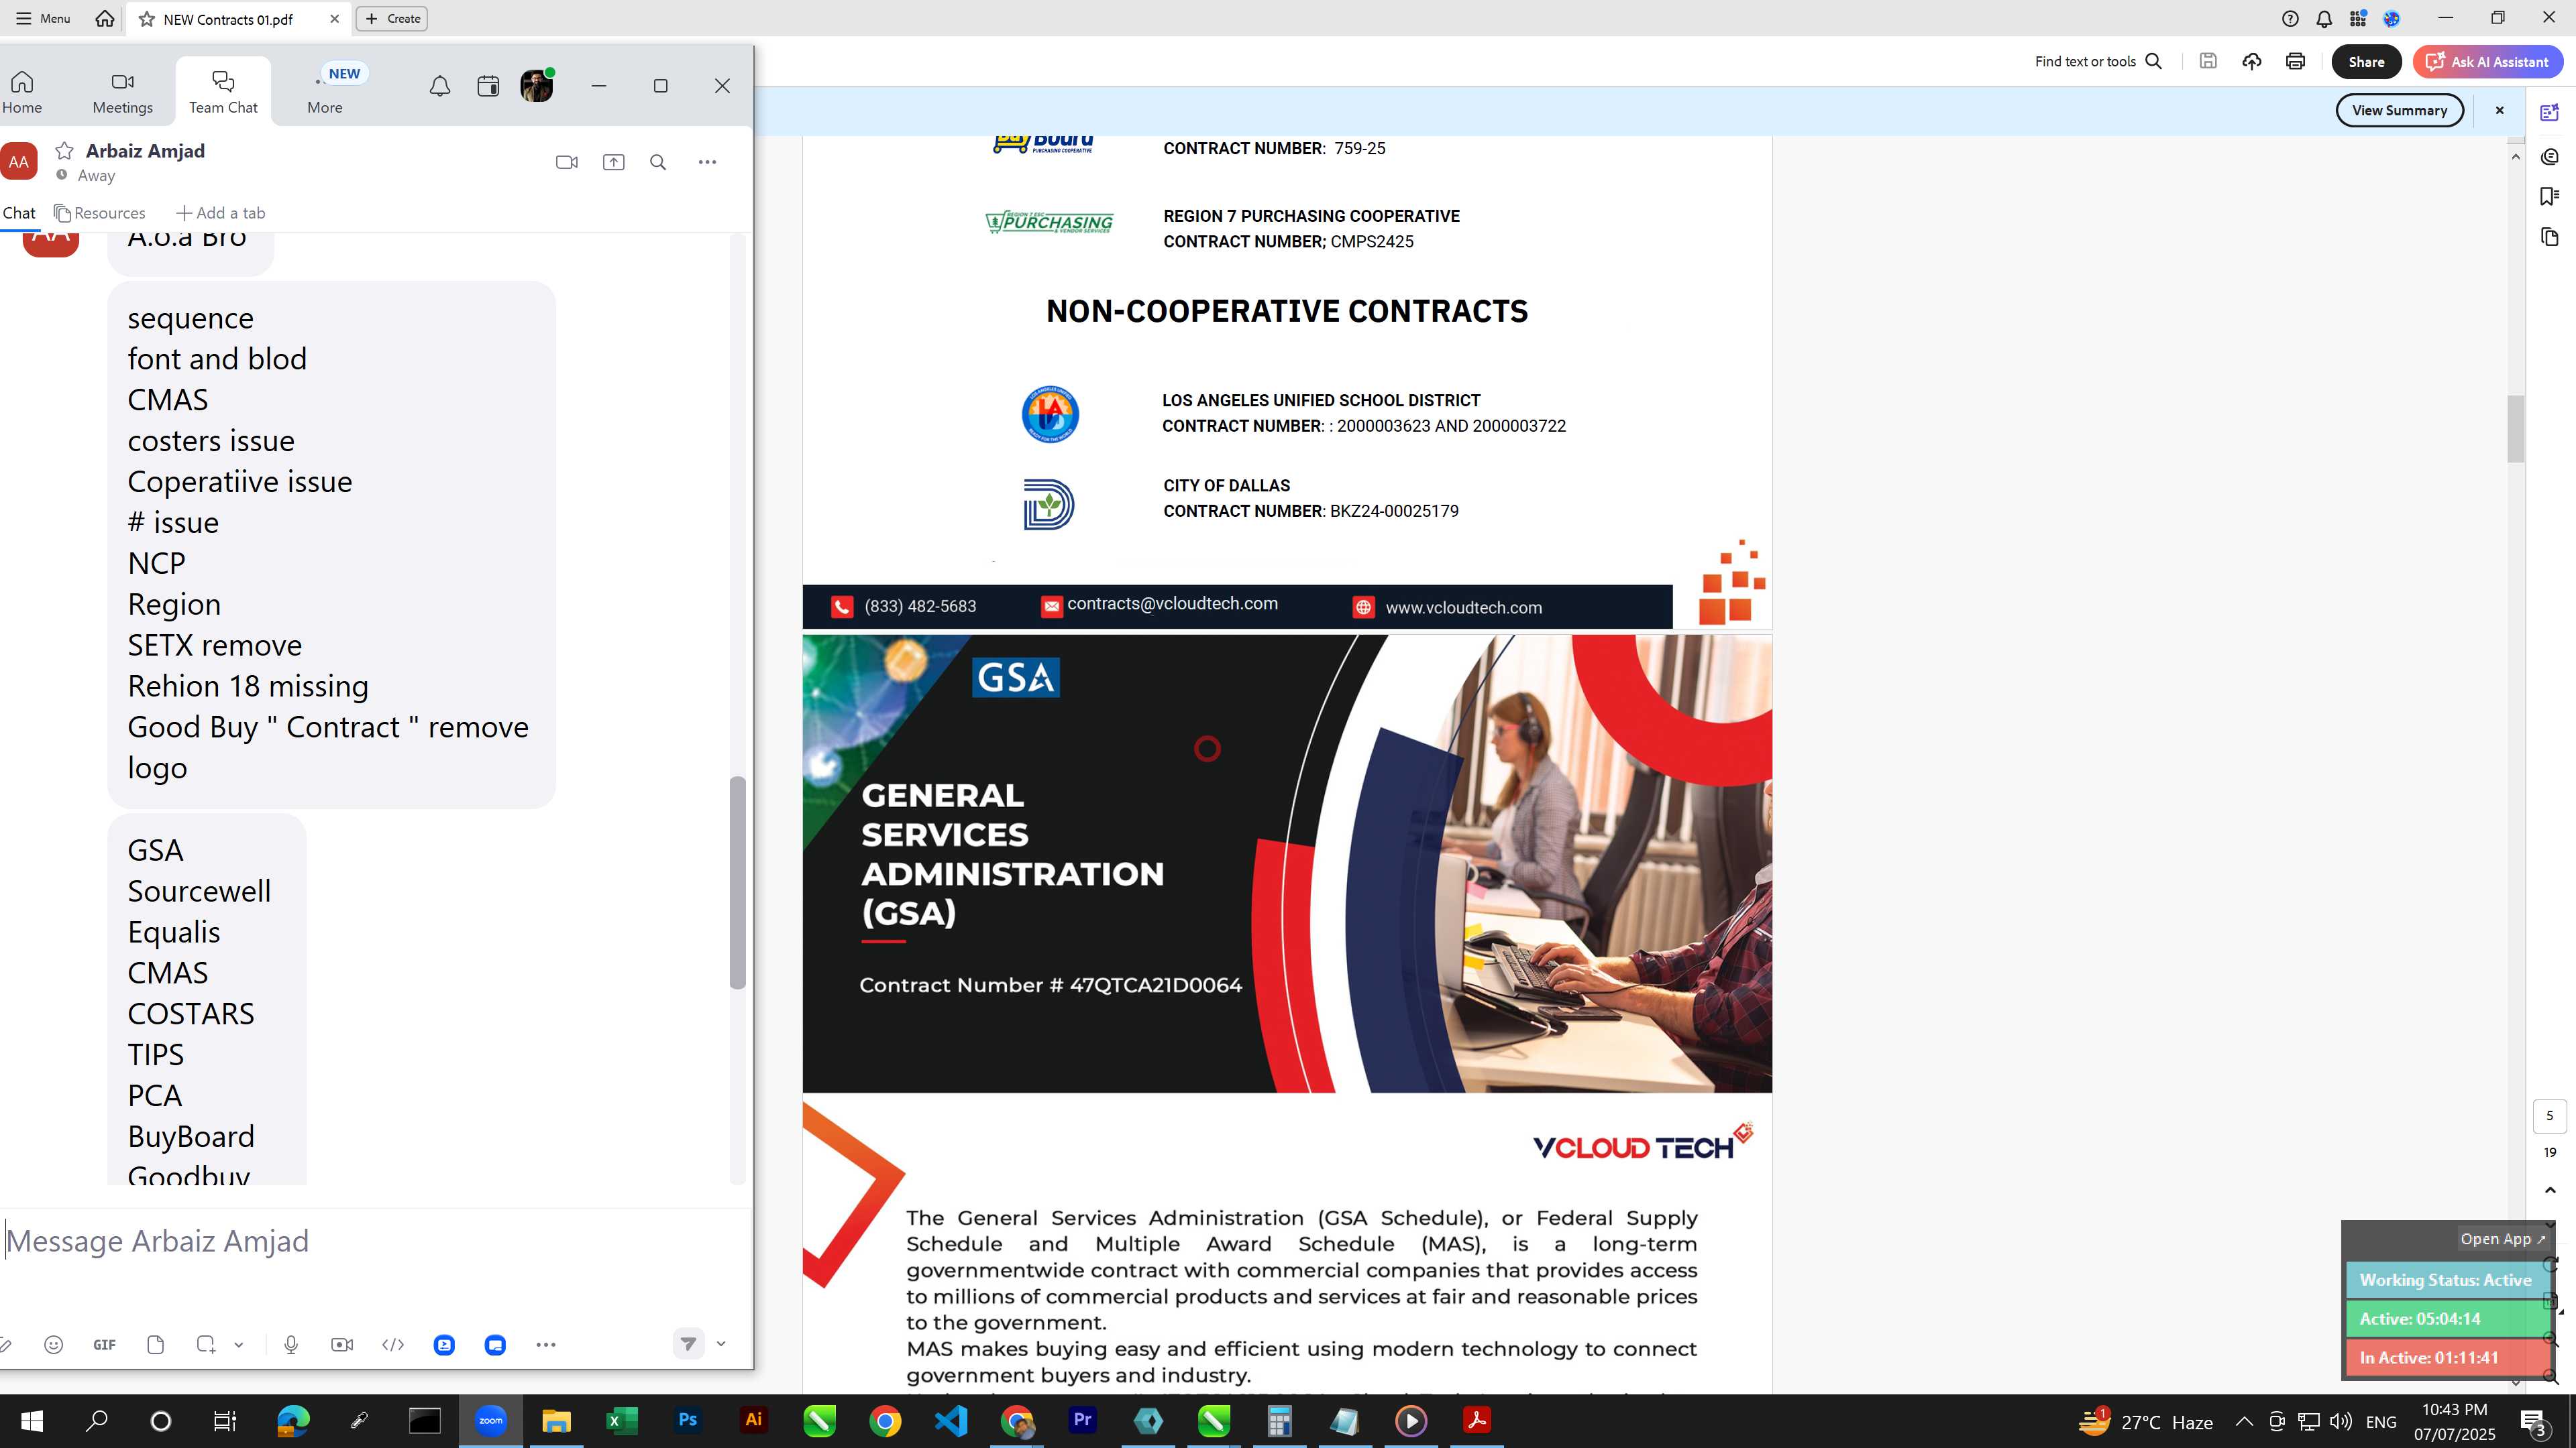2576x1448 pixels.
Task: Click the screenshot capture icon
Action: 206,1345
